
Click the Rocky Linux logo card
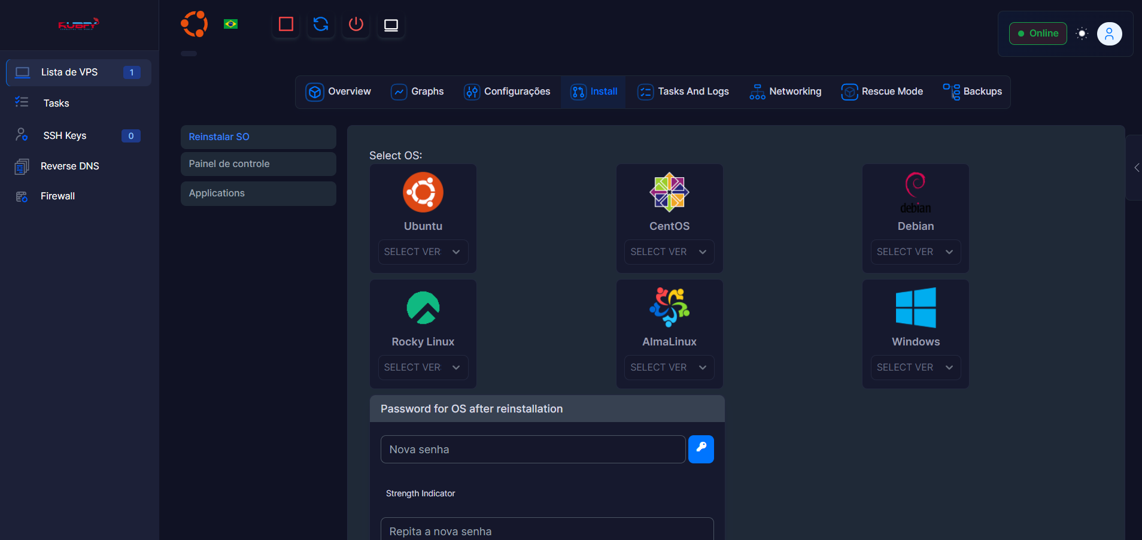(423, 308)
